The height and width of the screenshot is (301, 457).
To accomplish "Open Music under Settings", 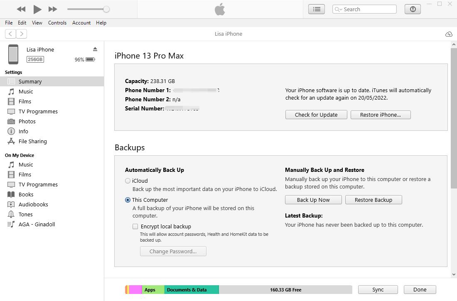I will tap(52, 91).
